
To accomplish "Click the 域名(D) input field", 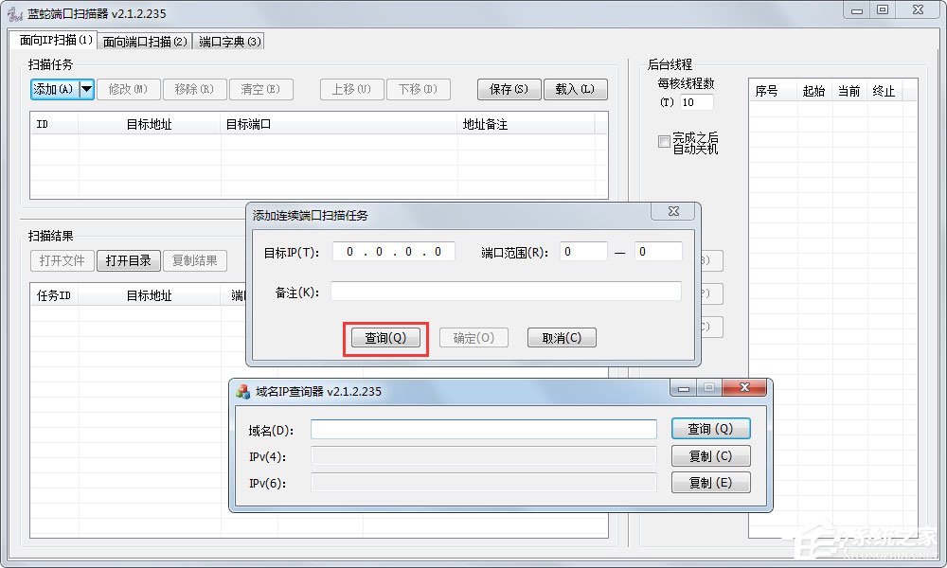I will (x=483, y=430).
